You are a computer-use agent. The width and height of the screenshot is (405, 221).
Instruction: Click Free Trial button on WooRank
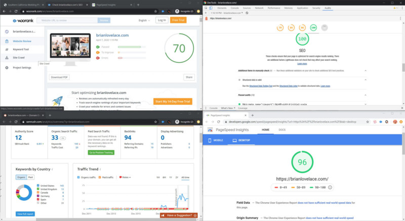click(x=178, y=20)
